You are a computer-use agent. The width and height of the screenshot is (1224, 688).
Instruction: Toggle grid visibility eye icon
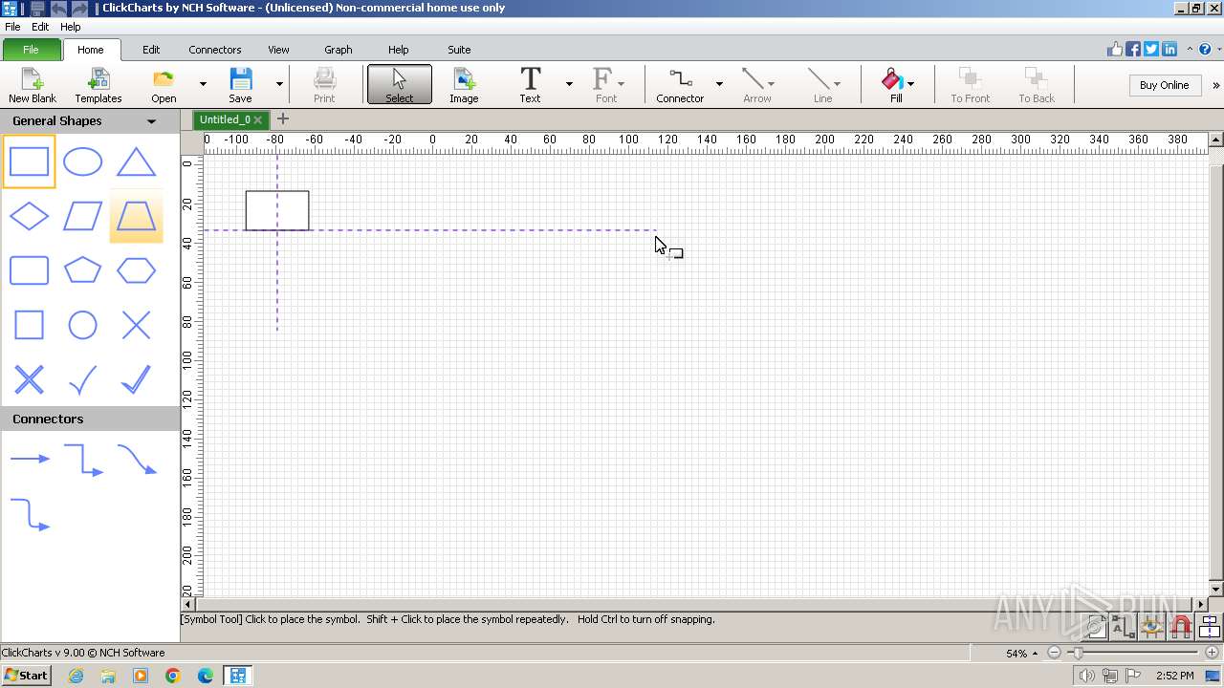[1152, 627]
